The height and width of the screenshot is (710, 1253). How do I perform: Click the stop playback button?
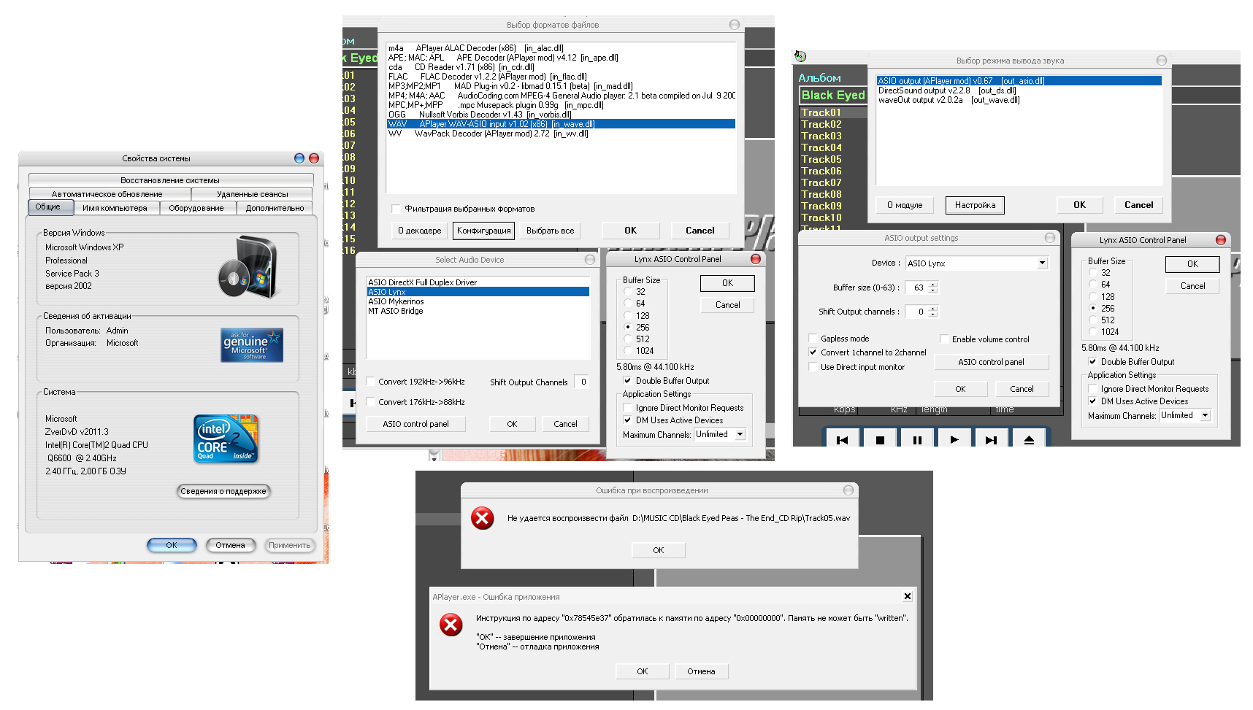point(880,439)
